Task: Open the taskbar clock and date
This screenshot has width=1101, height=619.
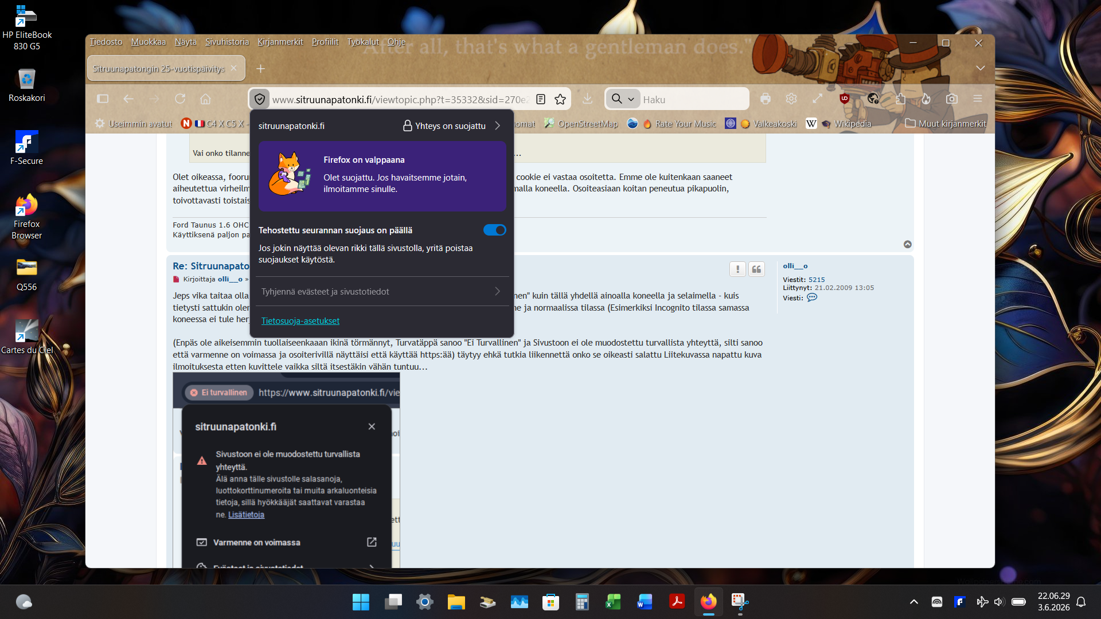Action: click(1053, 602)
